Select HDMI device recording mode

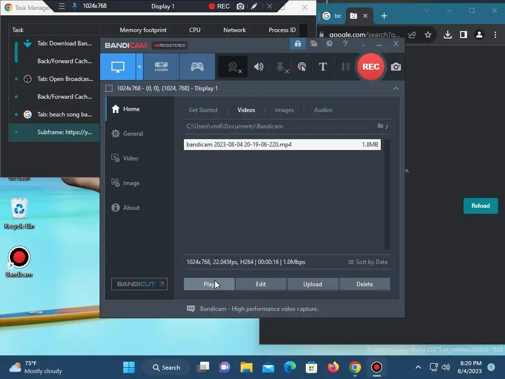pos(161,67)
